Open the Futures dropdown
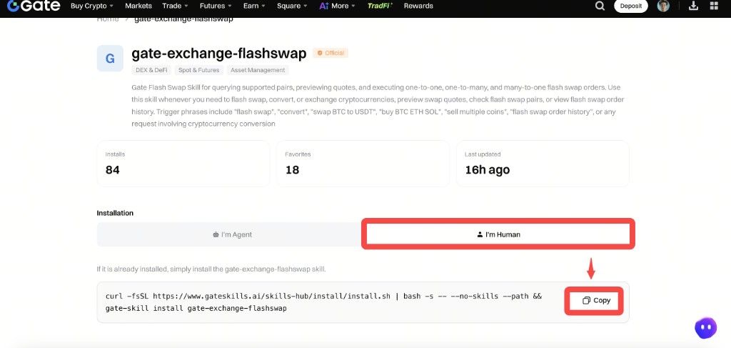 coord(216,6)
